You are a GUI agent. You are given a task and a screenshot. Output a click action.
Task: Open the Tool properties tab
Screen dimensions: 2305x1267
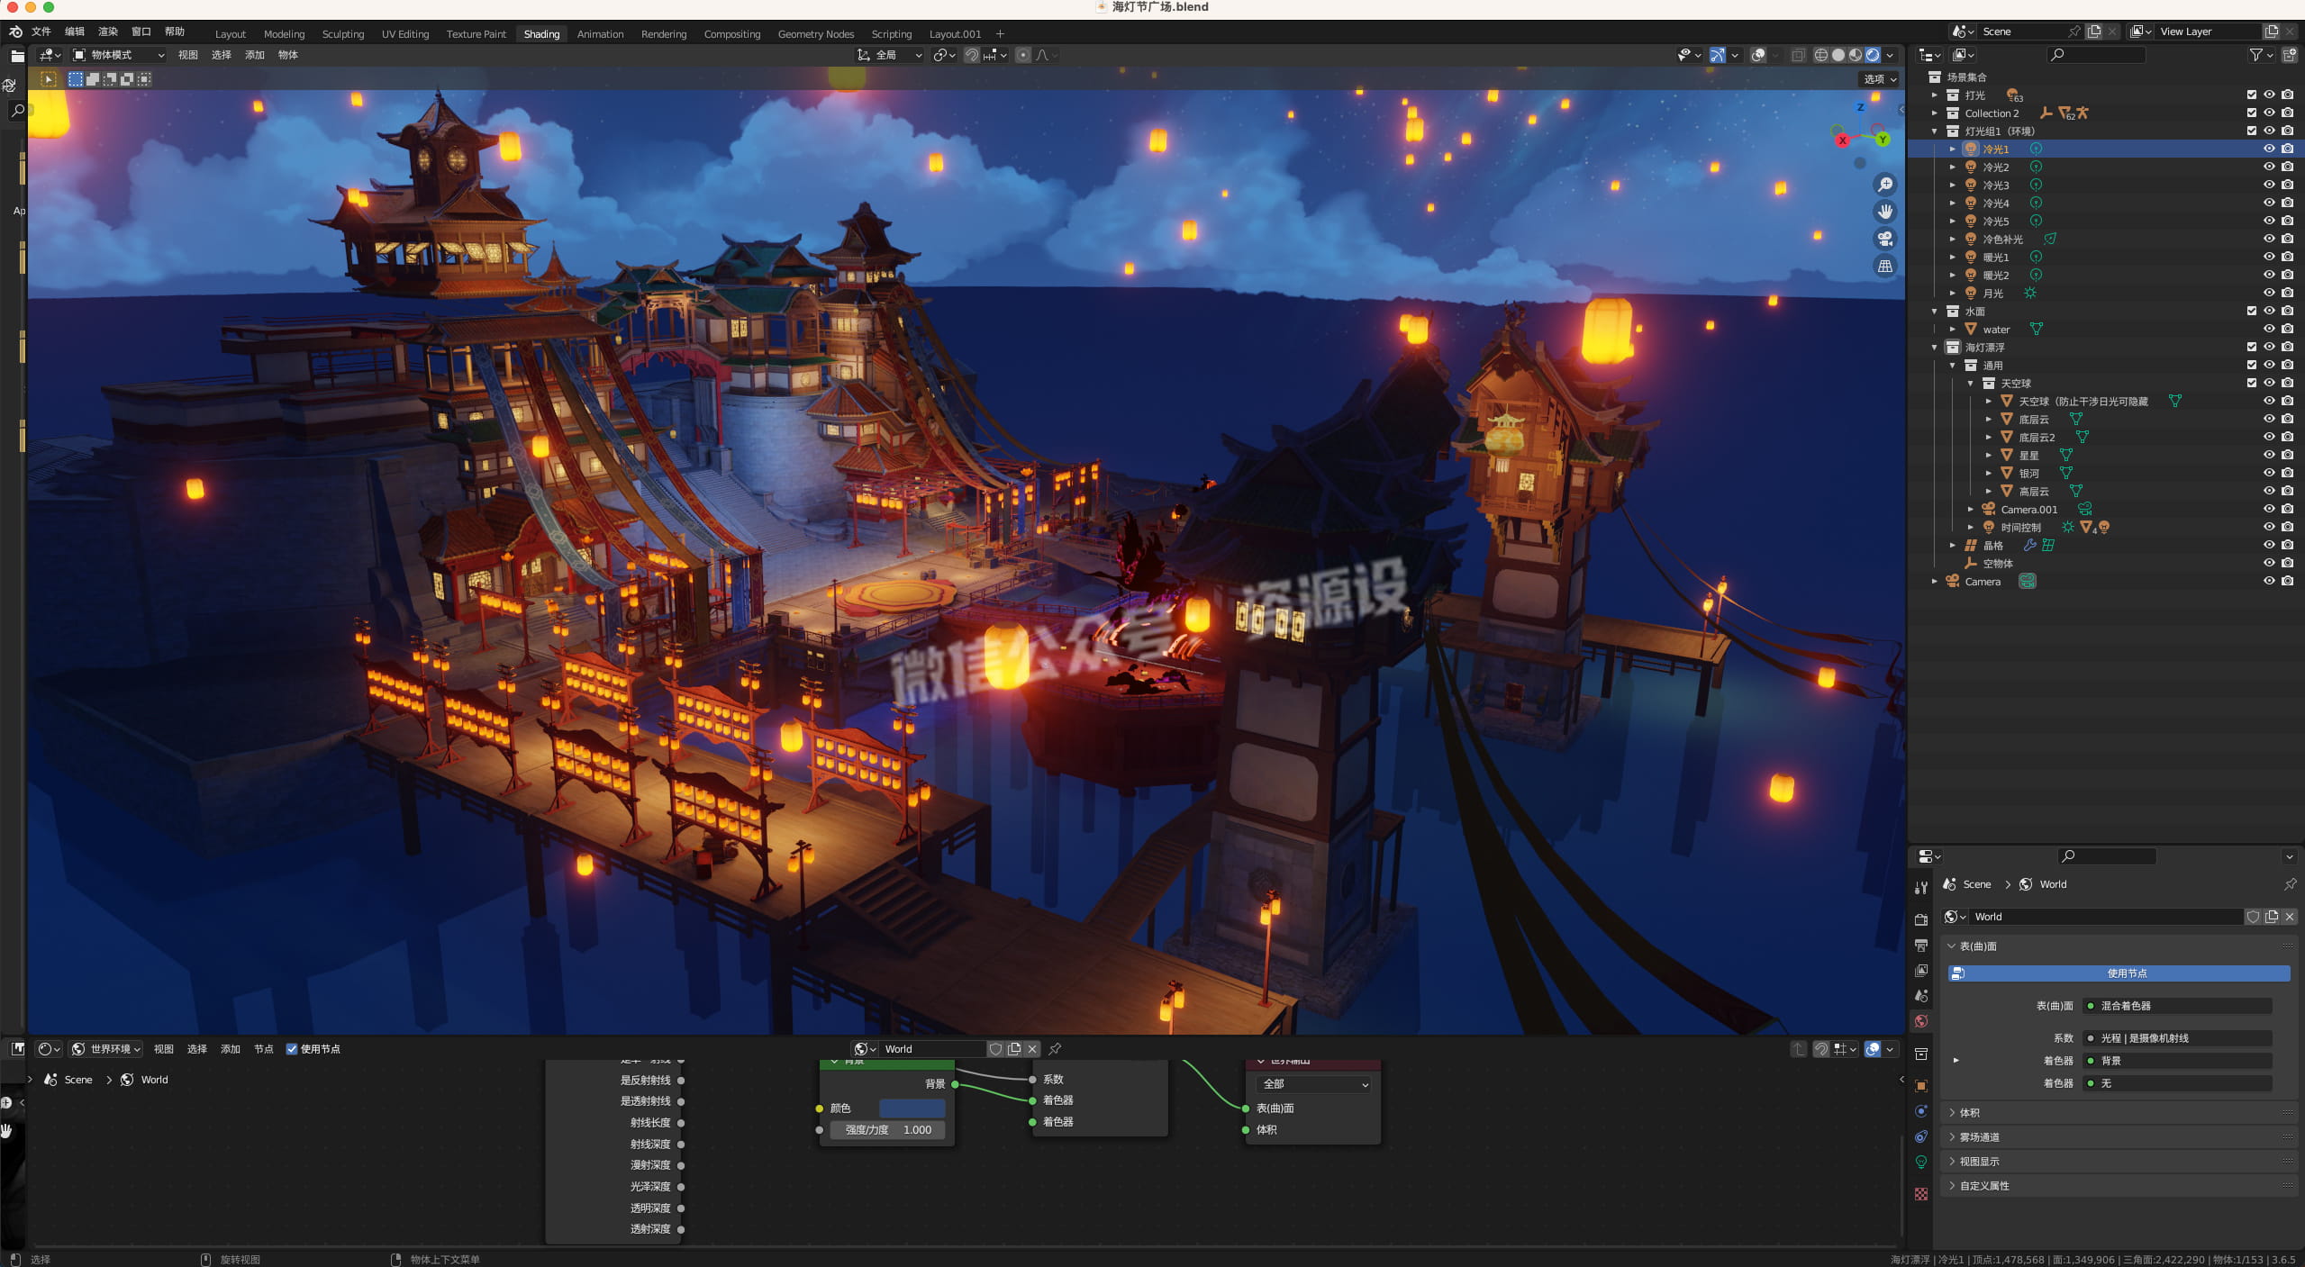(x=1921, y=887)
